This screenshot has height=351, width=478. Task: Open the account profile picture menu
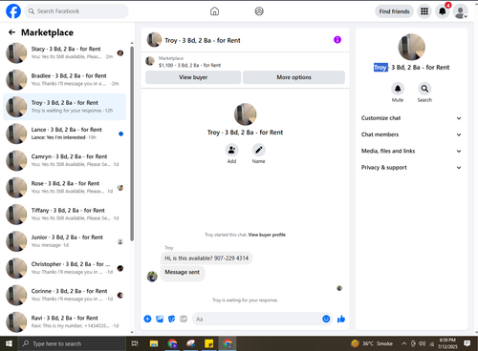click(x=461, y=11)
